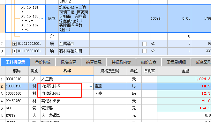Image resolution: width=211 pixels, height=122 pixels.
Task: Click the 借换 type cell
Action: pyautogui.click(x=52, y=19)
